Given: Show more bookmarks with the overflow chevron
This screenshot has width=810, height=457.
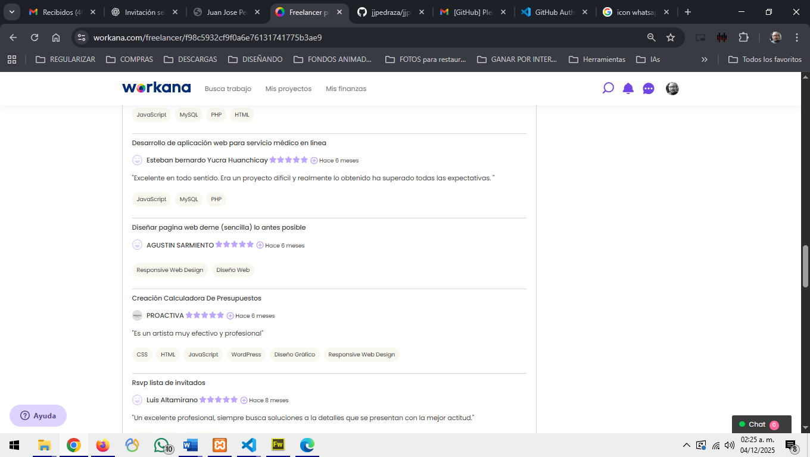Looking at the screenshot, I should (x=705, y=60).
